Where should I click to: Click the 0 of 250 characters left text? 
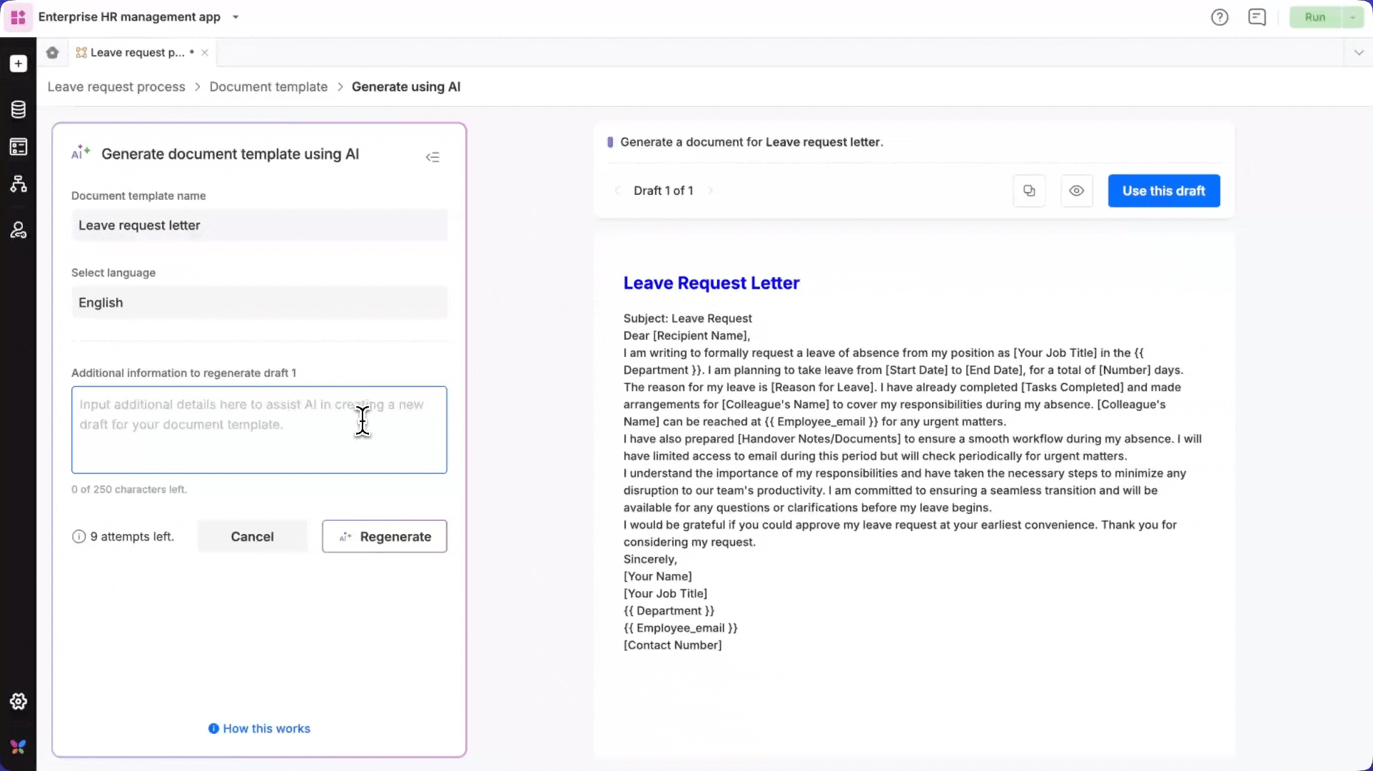coord(129,489)
